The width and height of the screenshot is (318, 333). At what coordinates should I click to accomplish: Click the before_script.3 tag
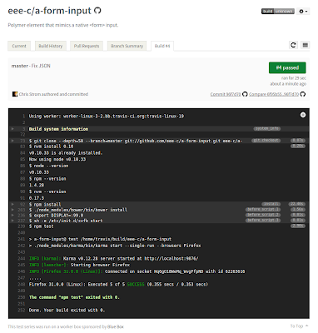(263, 221)
